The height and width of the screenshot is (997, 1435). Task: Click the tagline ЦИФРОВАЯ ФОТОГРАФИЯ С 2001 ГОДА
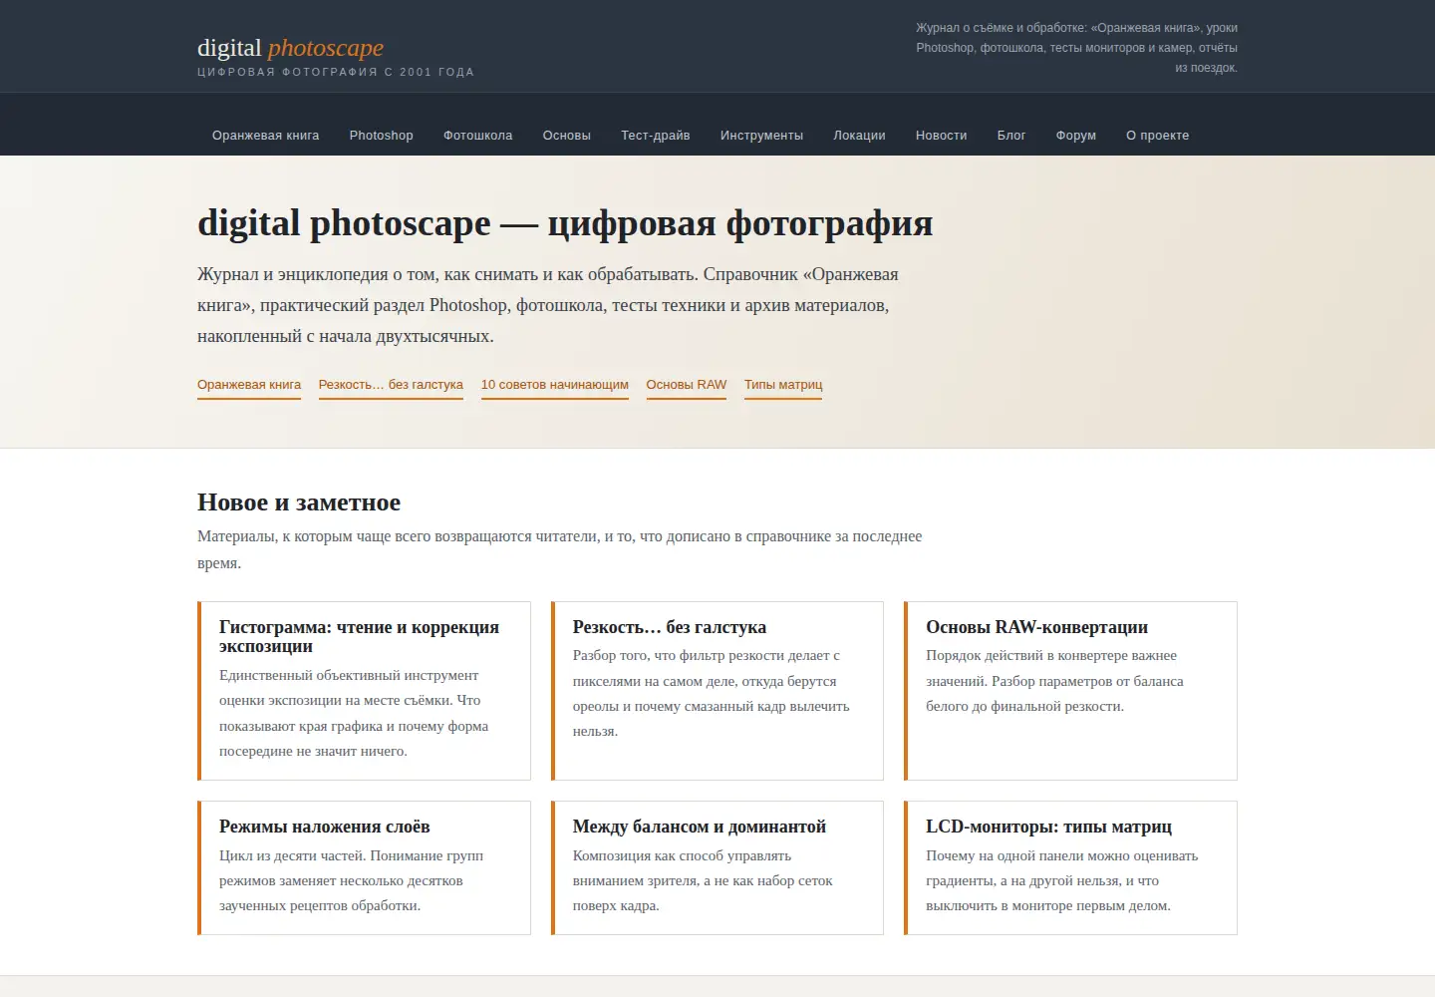tap(336, 72)
